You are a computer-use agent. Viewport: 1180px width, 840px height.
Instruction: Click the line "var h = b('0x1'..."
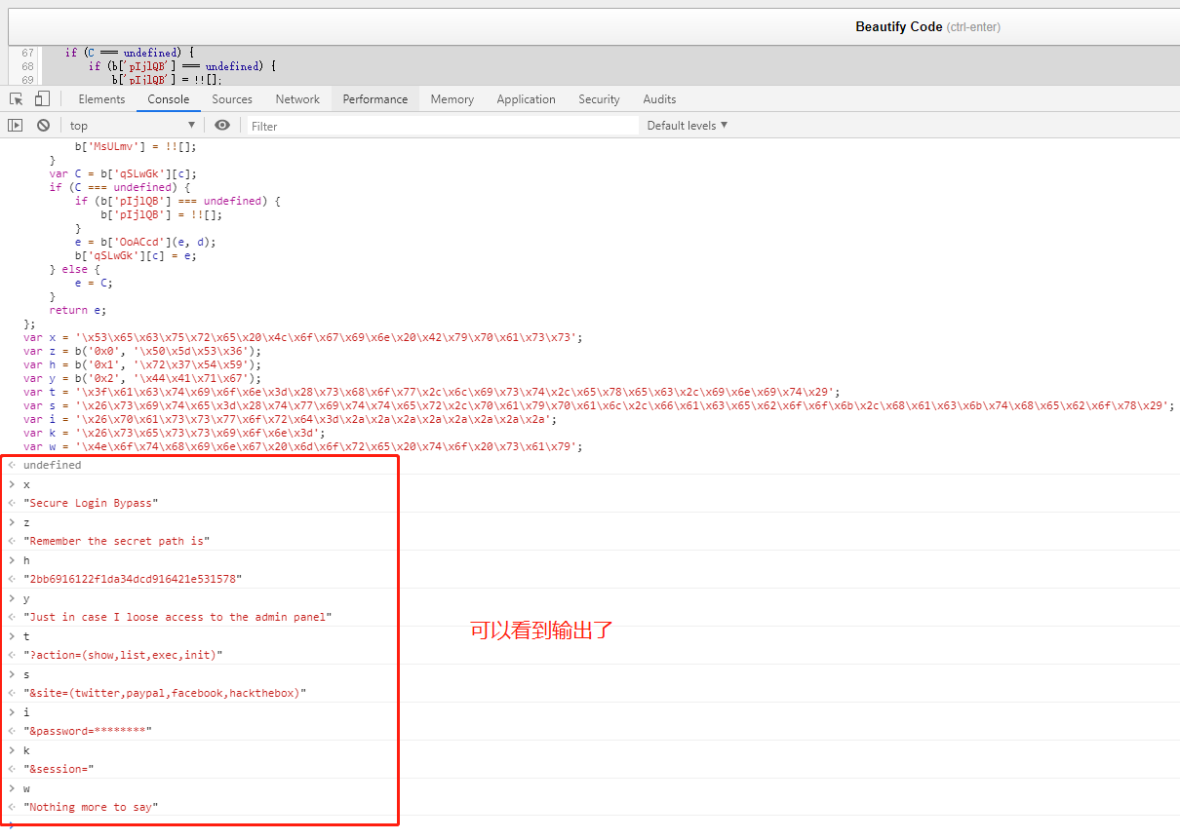[142, 364]
